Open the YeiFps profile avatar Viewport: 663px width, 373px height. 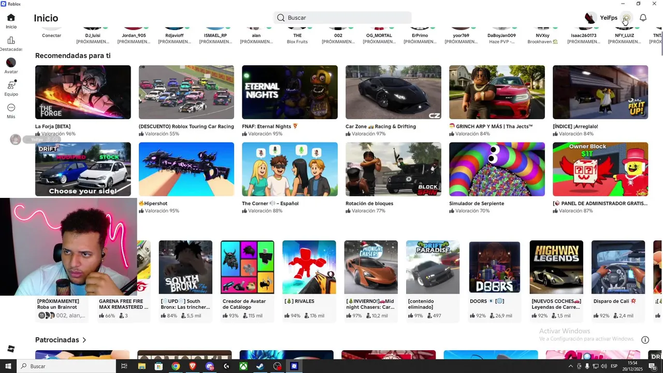pos(590,18)
